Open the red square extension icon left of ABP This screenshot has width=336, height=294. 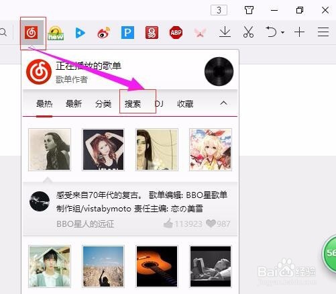pyautogui.click(x=152, y=33)
